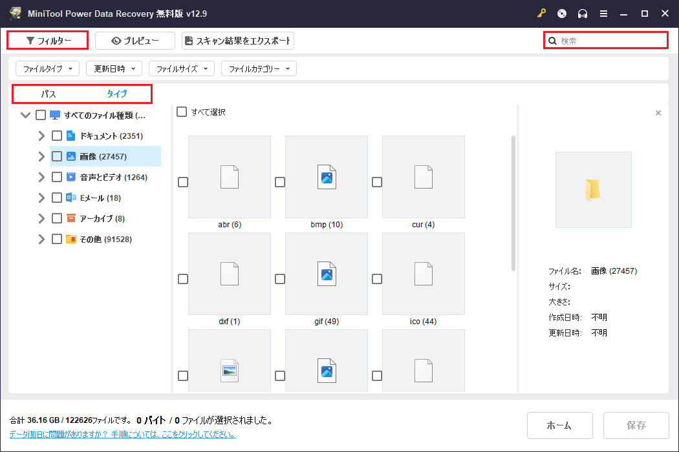
Task: Open the cur (4) file type thumbnail
Action: pyautogui.click(x=424, y=177)
